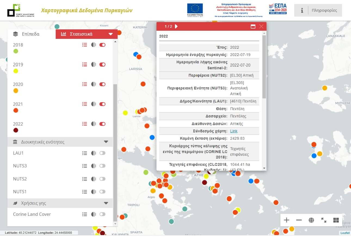The image size is (351, 237).
Task: Open the legend list icon for 2022
Action: pos(85,124)
